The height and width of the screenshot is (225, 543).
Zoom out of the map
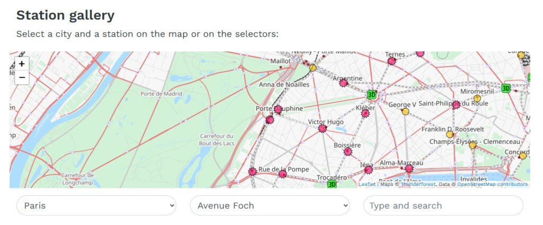[x=22, y=78]
